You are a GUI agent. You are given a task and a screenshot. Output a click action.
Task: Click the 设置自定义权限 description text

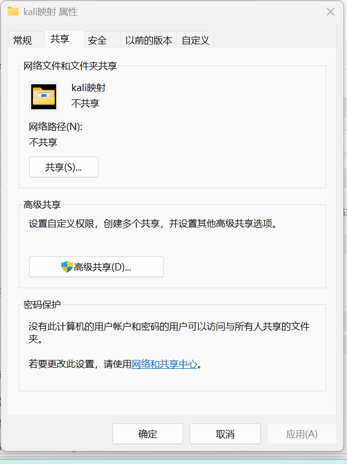pos(153,224)
